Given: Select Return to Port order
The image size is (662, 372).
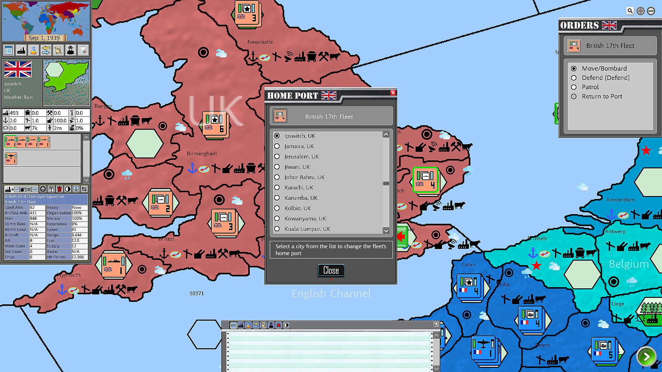Looking at the screenshot, I should (574, 96).
